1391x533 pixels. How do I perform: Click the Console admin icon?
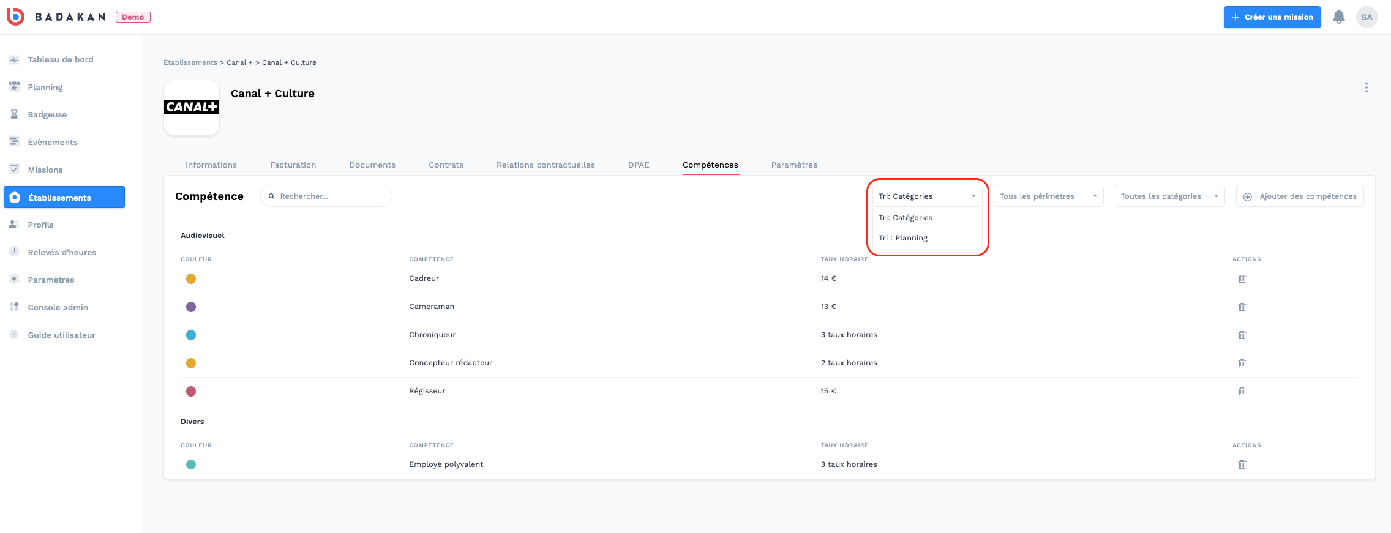[14, 307]
